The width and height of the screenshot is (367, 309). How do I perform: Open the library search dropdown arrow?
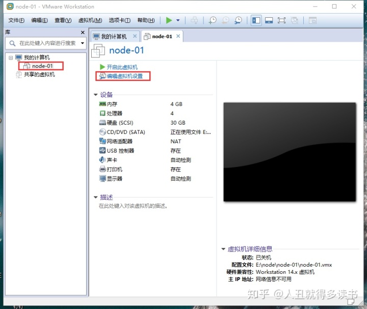pyautogui.click(x=83, y=43)
